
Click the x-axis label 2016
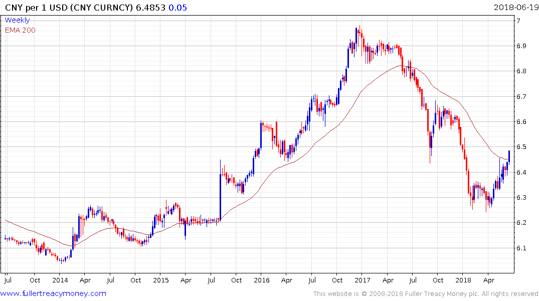(x=262, y=280)
